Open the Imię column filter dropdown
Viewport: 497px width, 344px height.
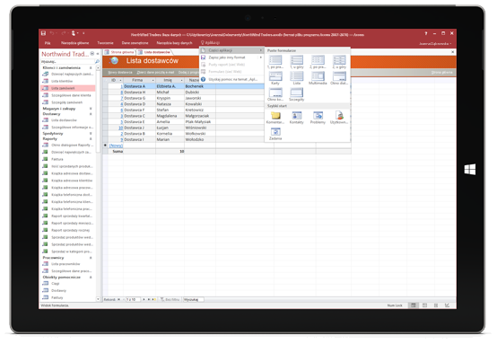[181, 80]
